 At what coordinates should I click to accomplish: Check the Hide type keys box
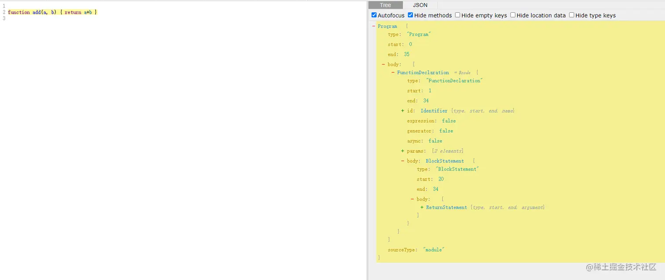[572, 15]
